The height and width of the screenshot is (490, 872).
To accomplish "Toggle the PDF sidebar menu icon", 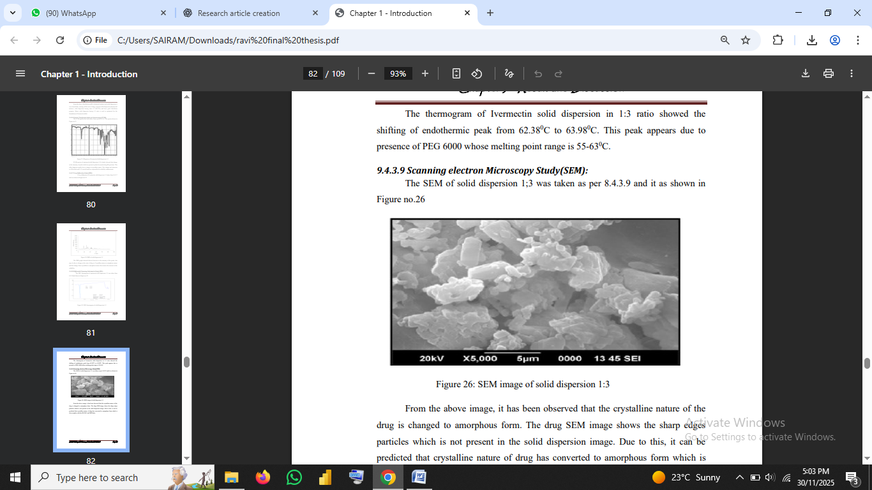I will click(x=20, y=74).
